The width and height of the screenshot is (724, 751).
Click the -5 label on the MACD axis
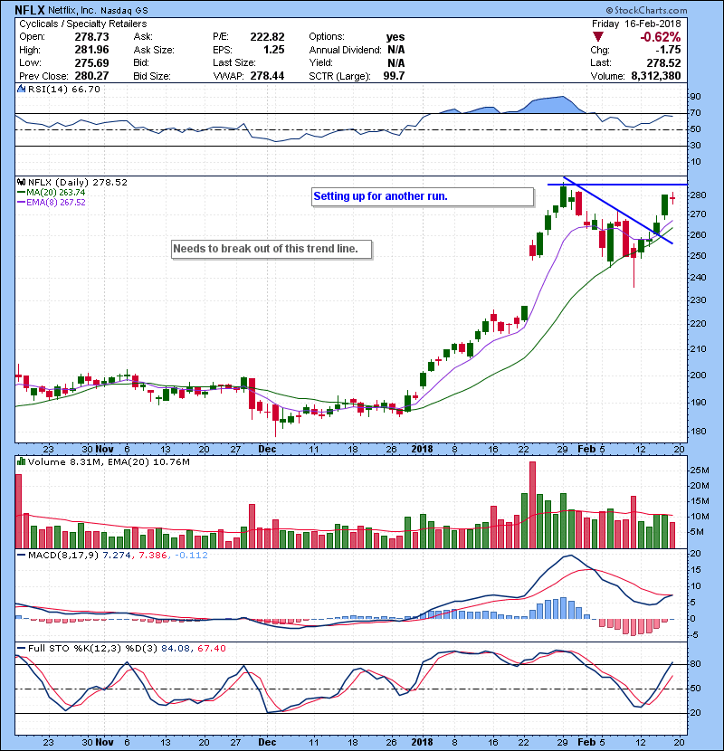[696, 635]
